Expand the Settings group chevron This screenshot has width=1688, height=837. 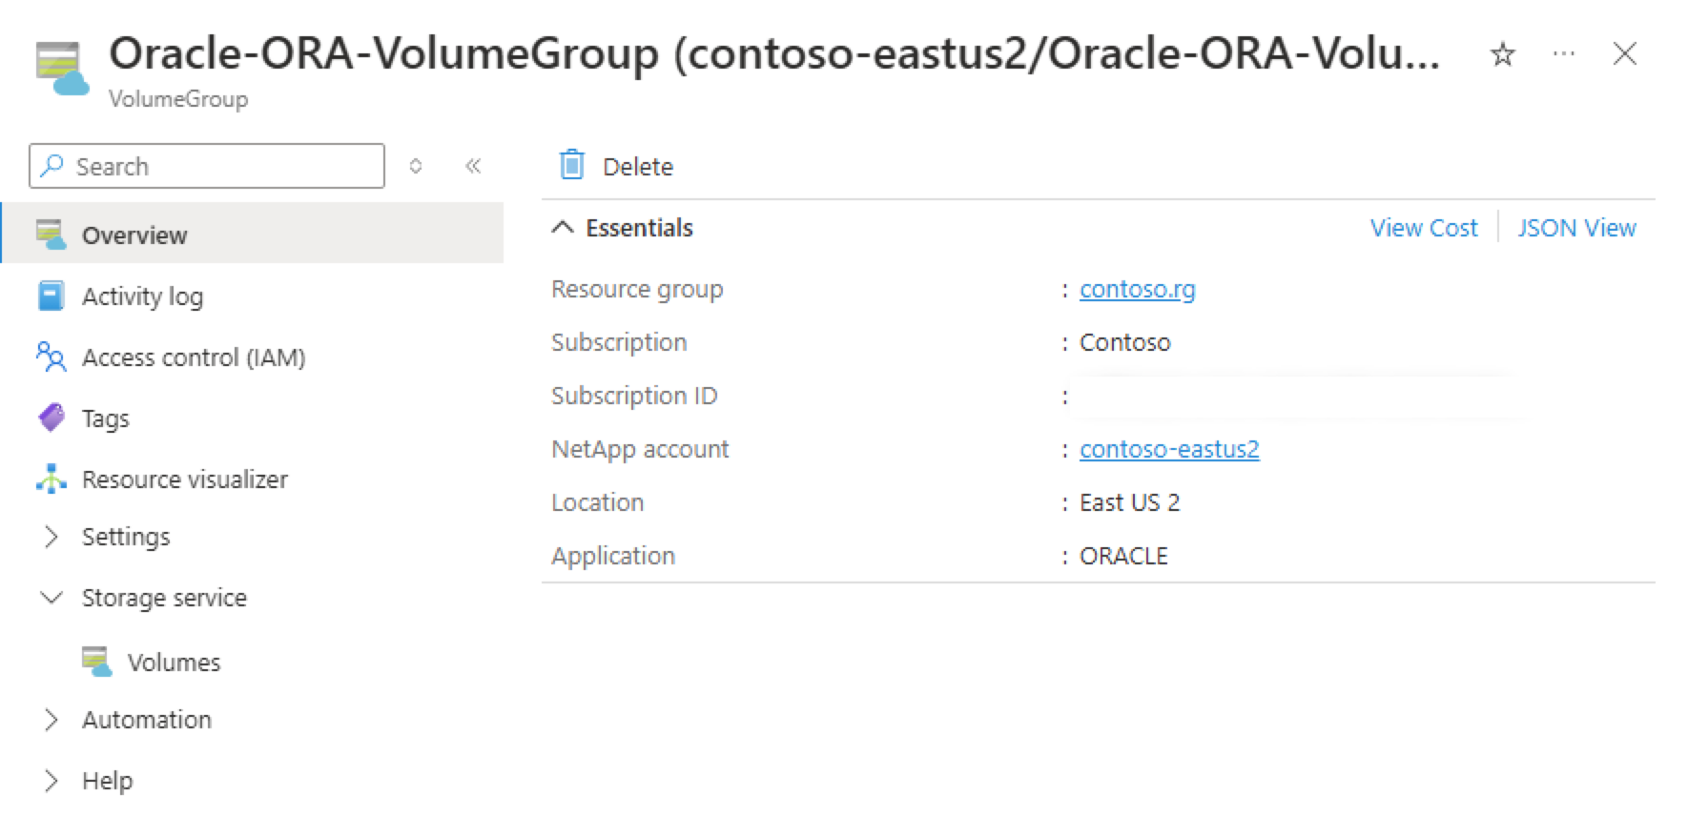pos(51,537)
